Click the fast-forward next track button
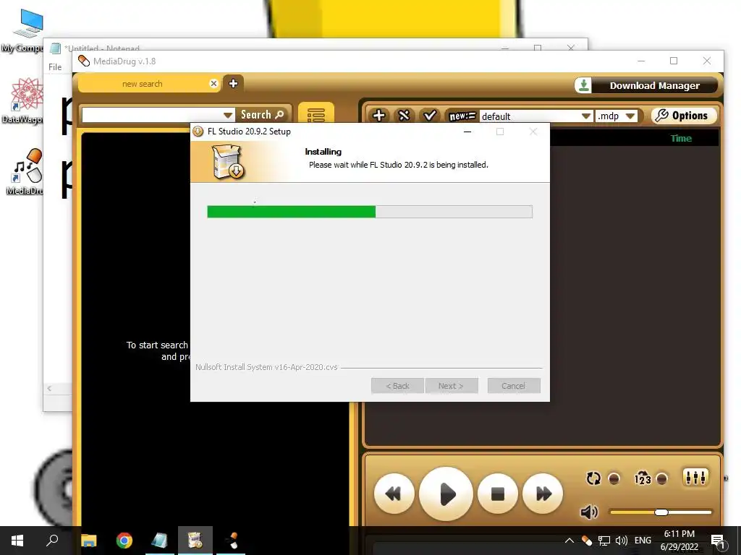 [x=543, y=494]
